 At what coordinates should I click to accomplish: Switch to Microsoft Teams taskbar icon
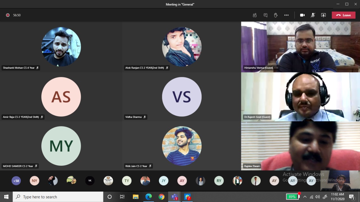click(174, 197)
